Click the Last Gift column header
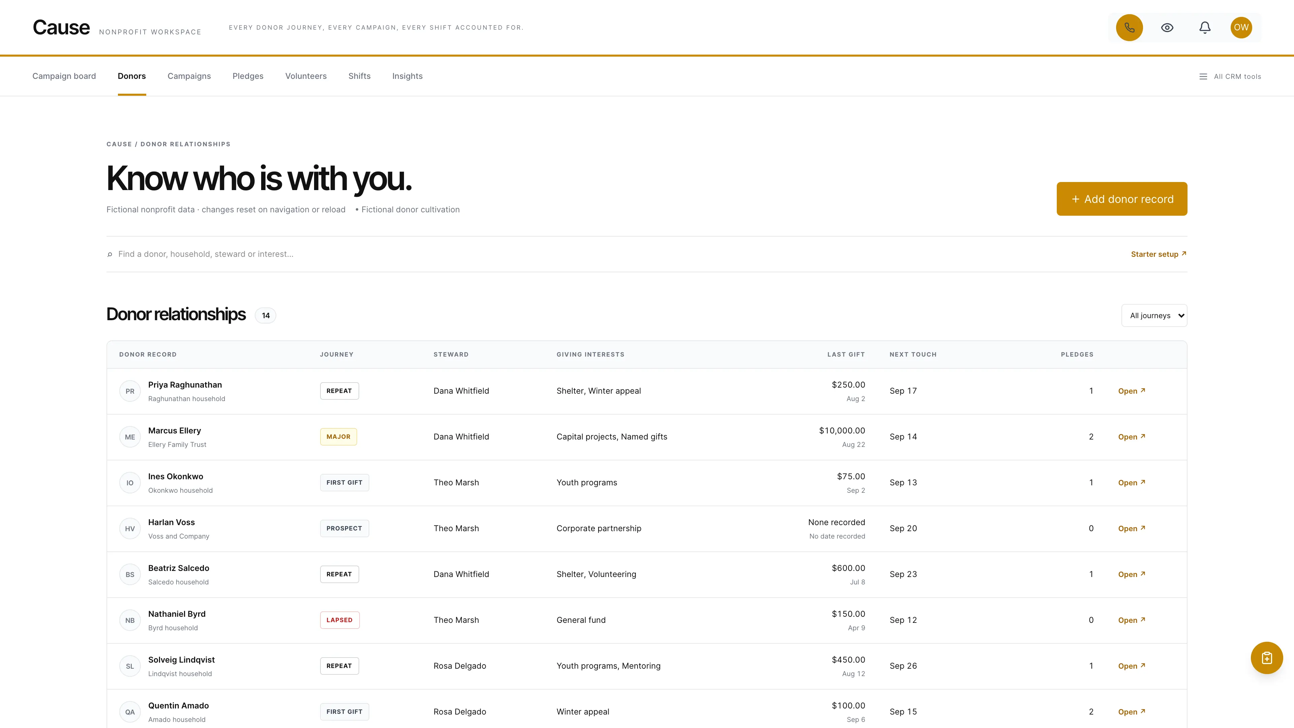The width and height of the screenshot is (1294, 728). coord(846,355)
